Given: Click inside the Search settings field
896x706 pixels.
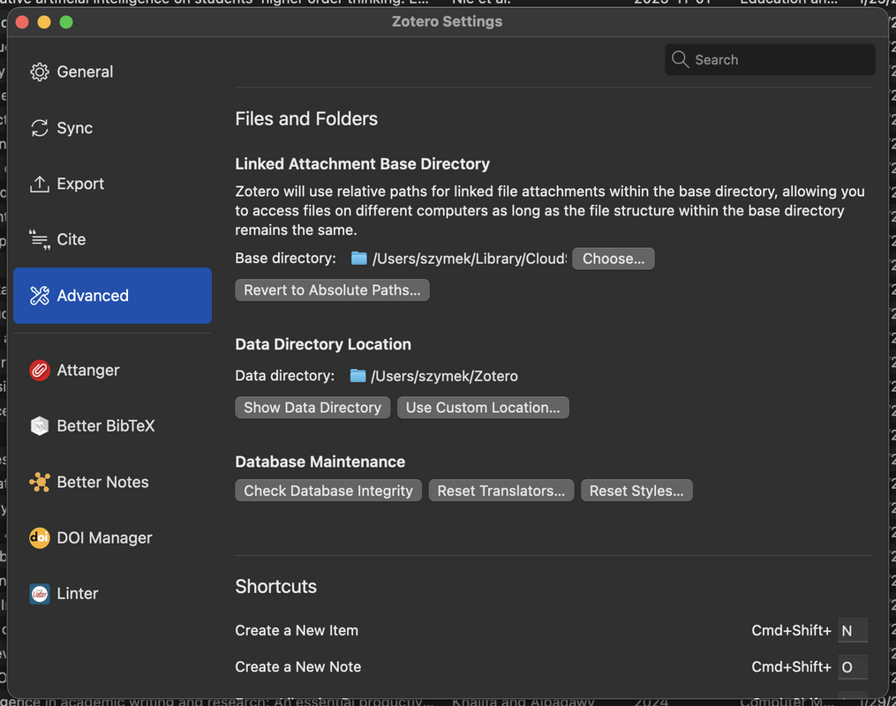Looking at the screenshot, I should (769, 59).
